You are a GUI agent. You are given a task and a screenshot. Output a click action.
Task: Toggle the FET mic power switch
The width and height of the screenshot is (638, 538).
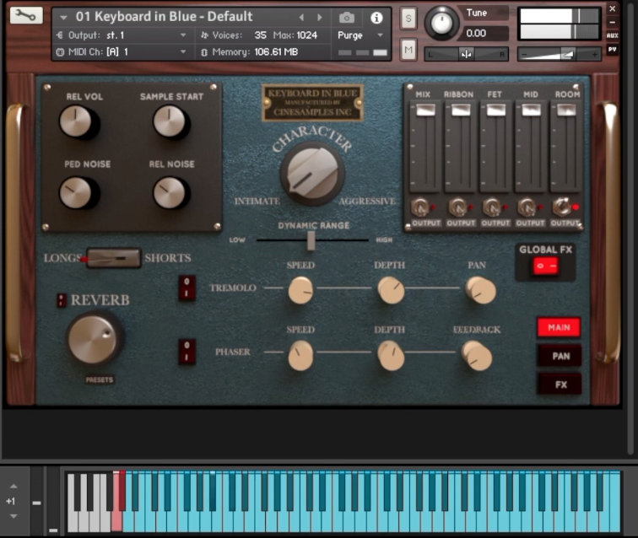coord(492,207)
